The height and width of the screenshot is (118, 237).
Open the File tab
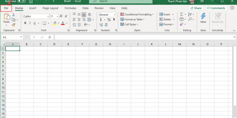point(6,8)
